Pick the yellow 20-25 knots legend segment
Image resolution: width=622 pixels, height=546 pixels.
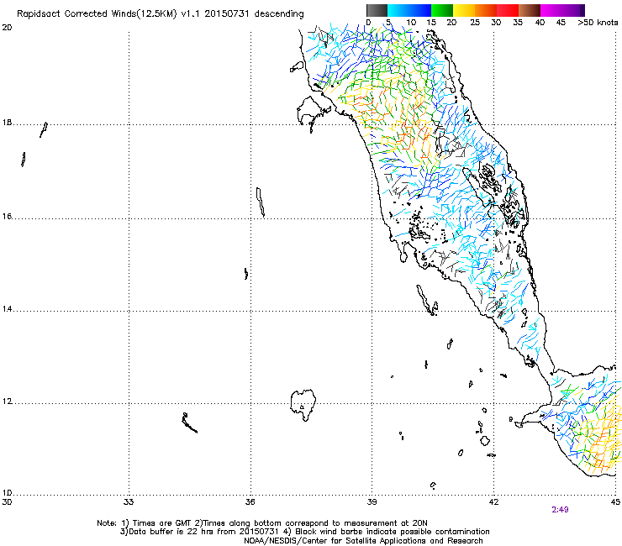464,10
